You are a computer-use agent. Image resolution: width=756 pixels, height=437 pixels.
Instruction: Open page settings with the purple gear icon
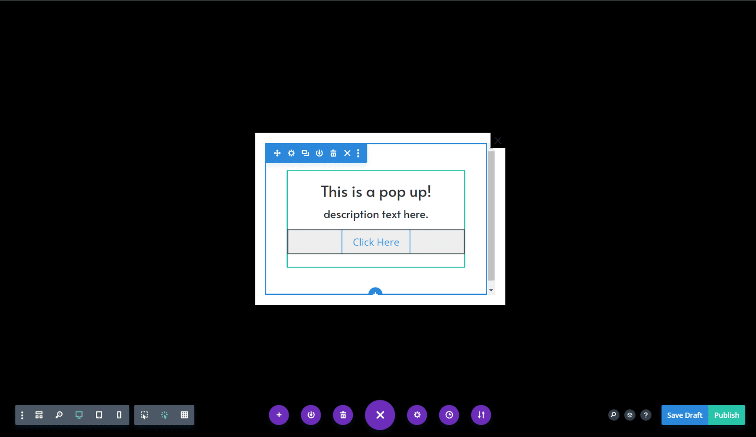(x=417, y=415)
